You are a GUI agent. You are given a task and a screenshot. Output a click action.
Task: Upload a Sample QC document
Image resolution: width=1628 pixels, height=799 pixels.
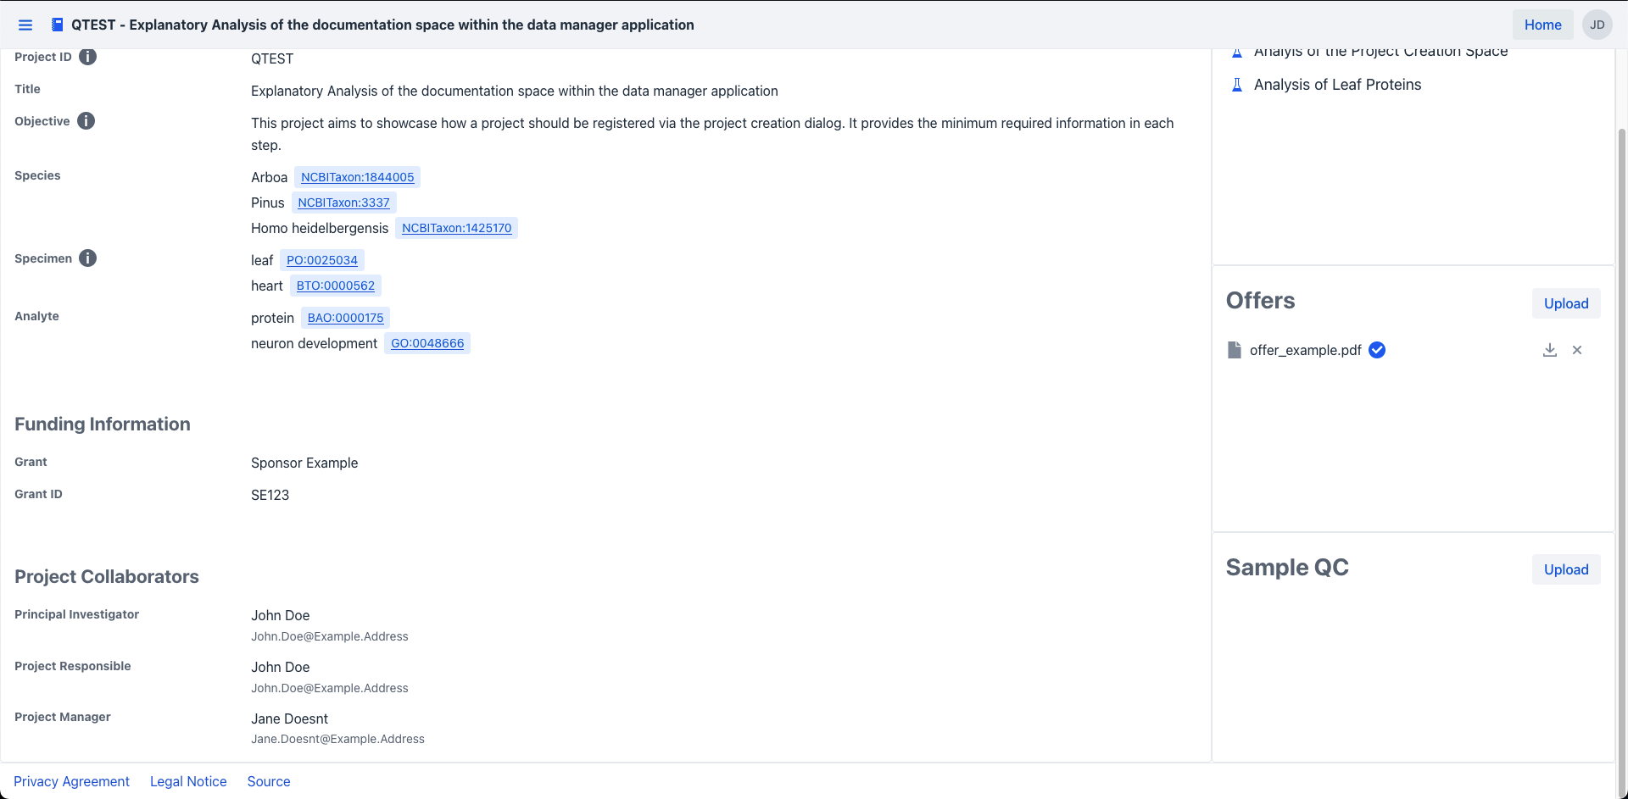point(1565,569)
